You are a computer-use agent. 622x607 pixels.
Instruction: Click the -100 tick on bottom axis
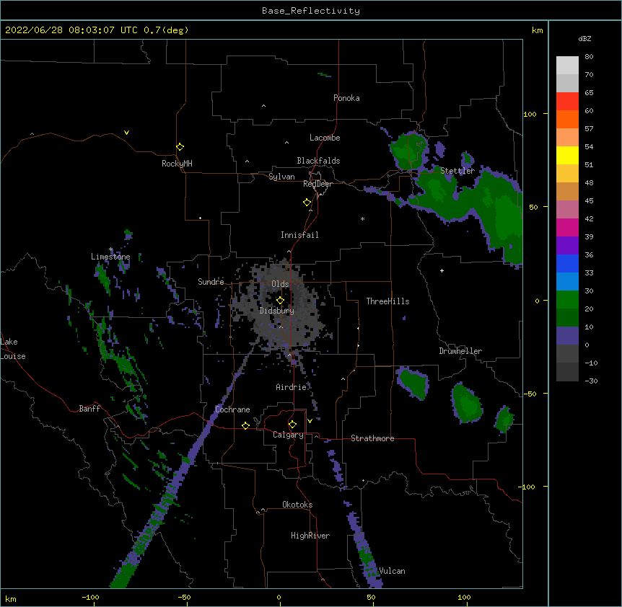click(x=90, y=597)
